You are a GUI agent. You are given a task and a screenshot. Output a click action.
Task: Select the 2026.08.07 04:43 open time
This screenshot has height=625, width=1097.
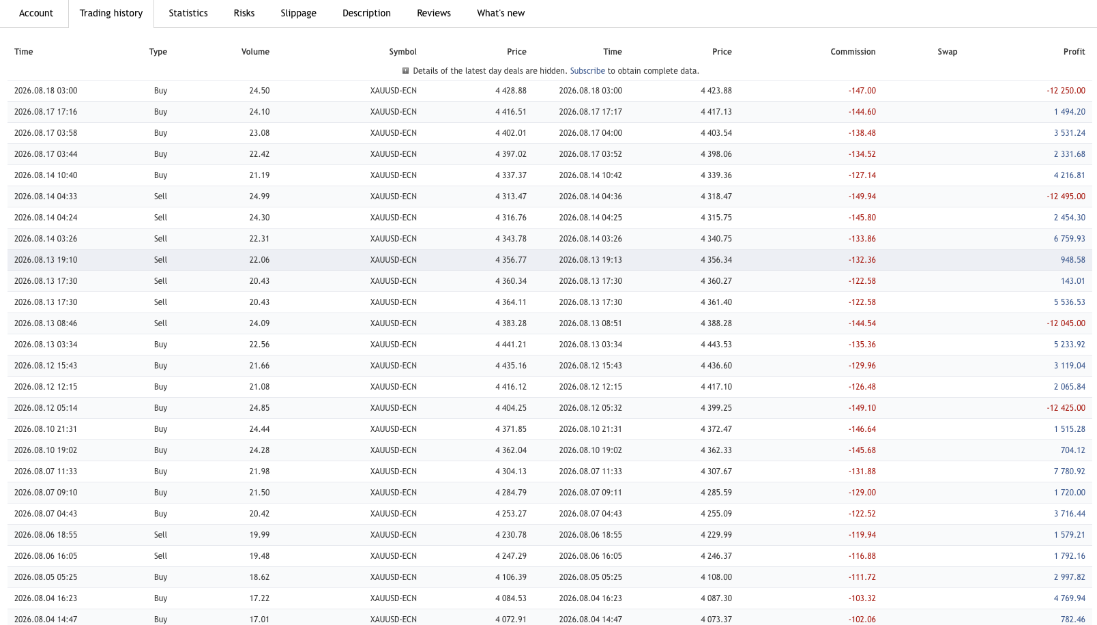coord(46,514)
